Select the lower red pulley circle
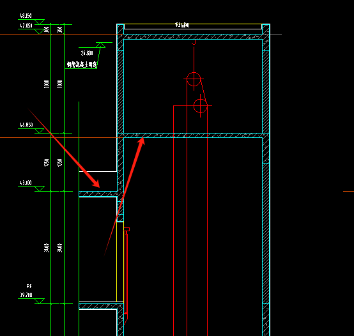354x336 pixels. pos(201,105)
